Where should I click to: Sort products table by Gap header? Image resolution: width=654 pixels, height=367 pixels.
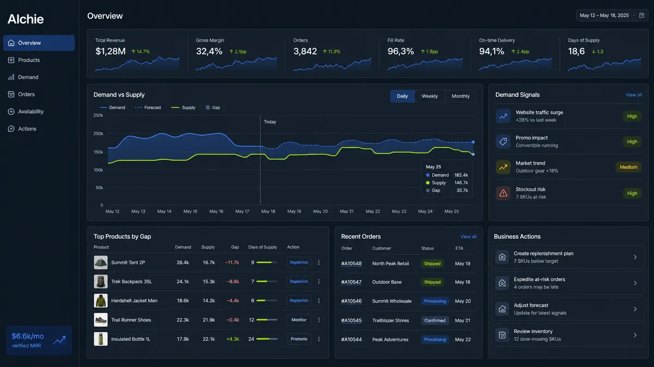[x=235, y=247]
